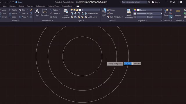Click the color wheel in Properties
The height and width of the screenshot is (104, 186).
(x=135, y=10)
